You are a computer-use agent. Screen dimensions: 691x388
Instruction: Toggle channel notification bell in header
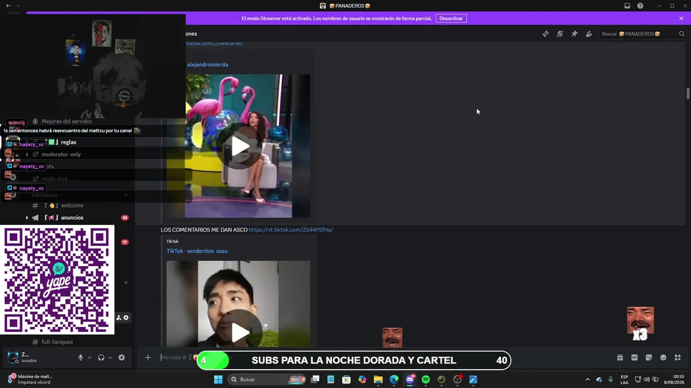pyautogui.click(x=560, y=34)
